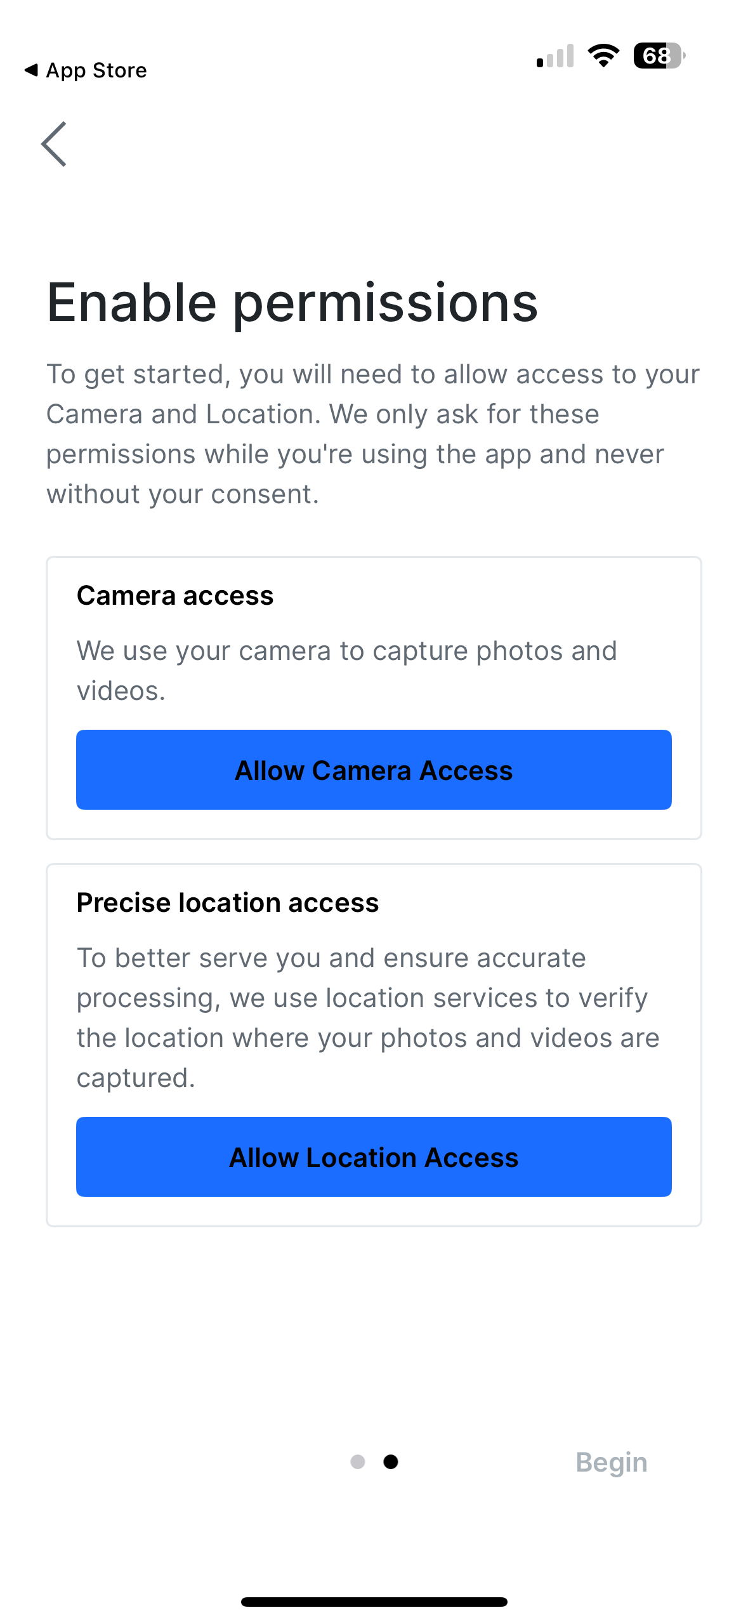Tap the home indicator bar
Viewport: 748px width, 1622px height.
374,1602
